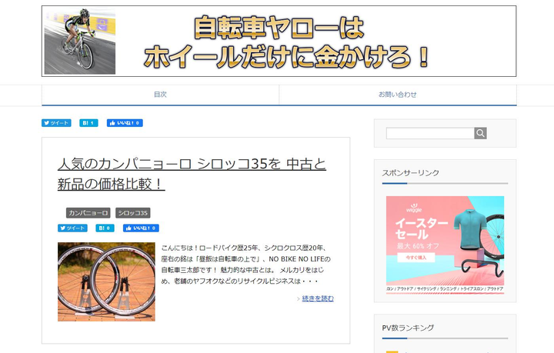Click the article's Tweet button below the tags

point(73,228)
